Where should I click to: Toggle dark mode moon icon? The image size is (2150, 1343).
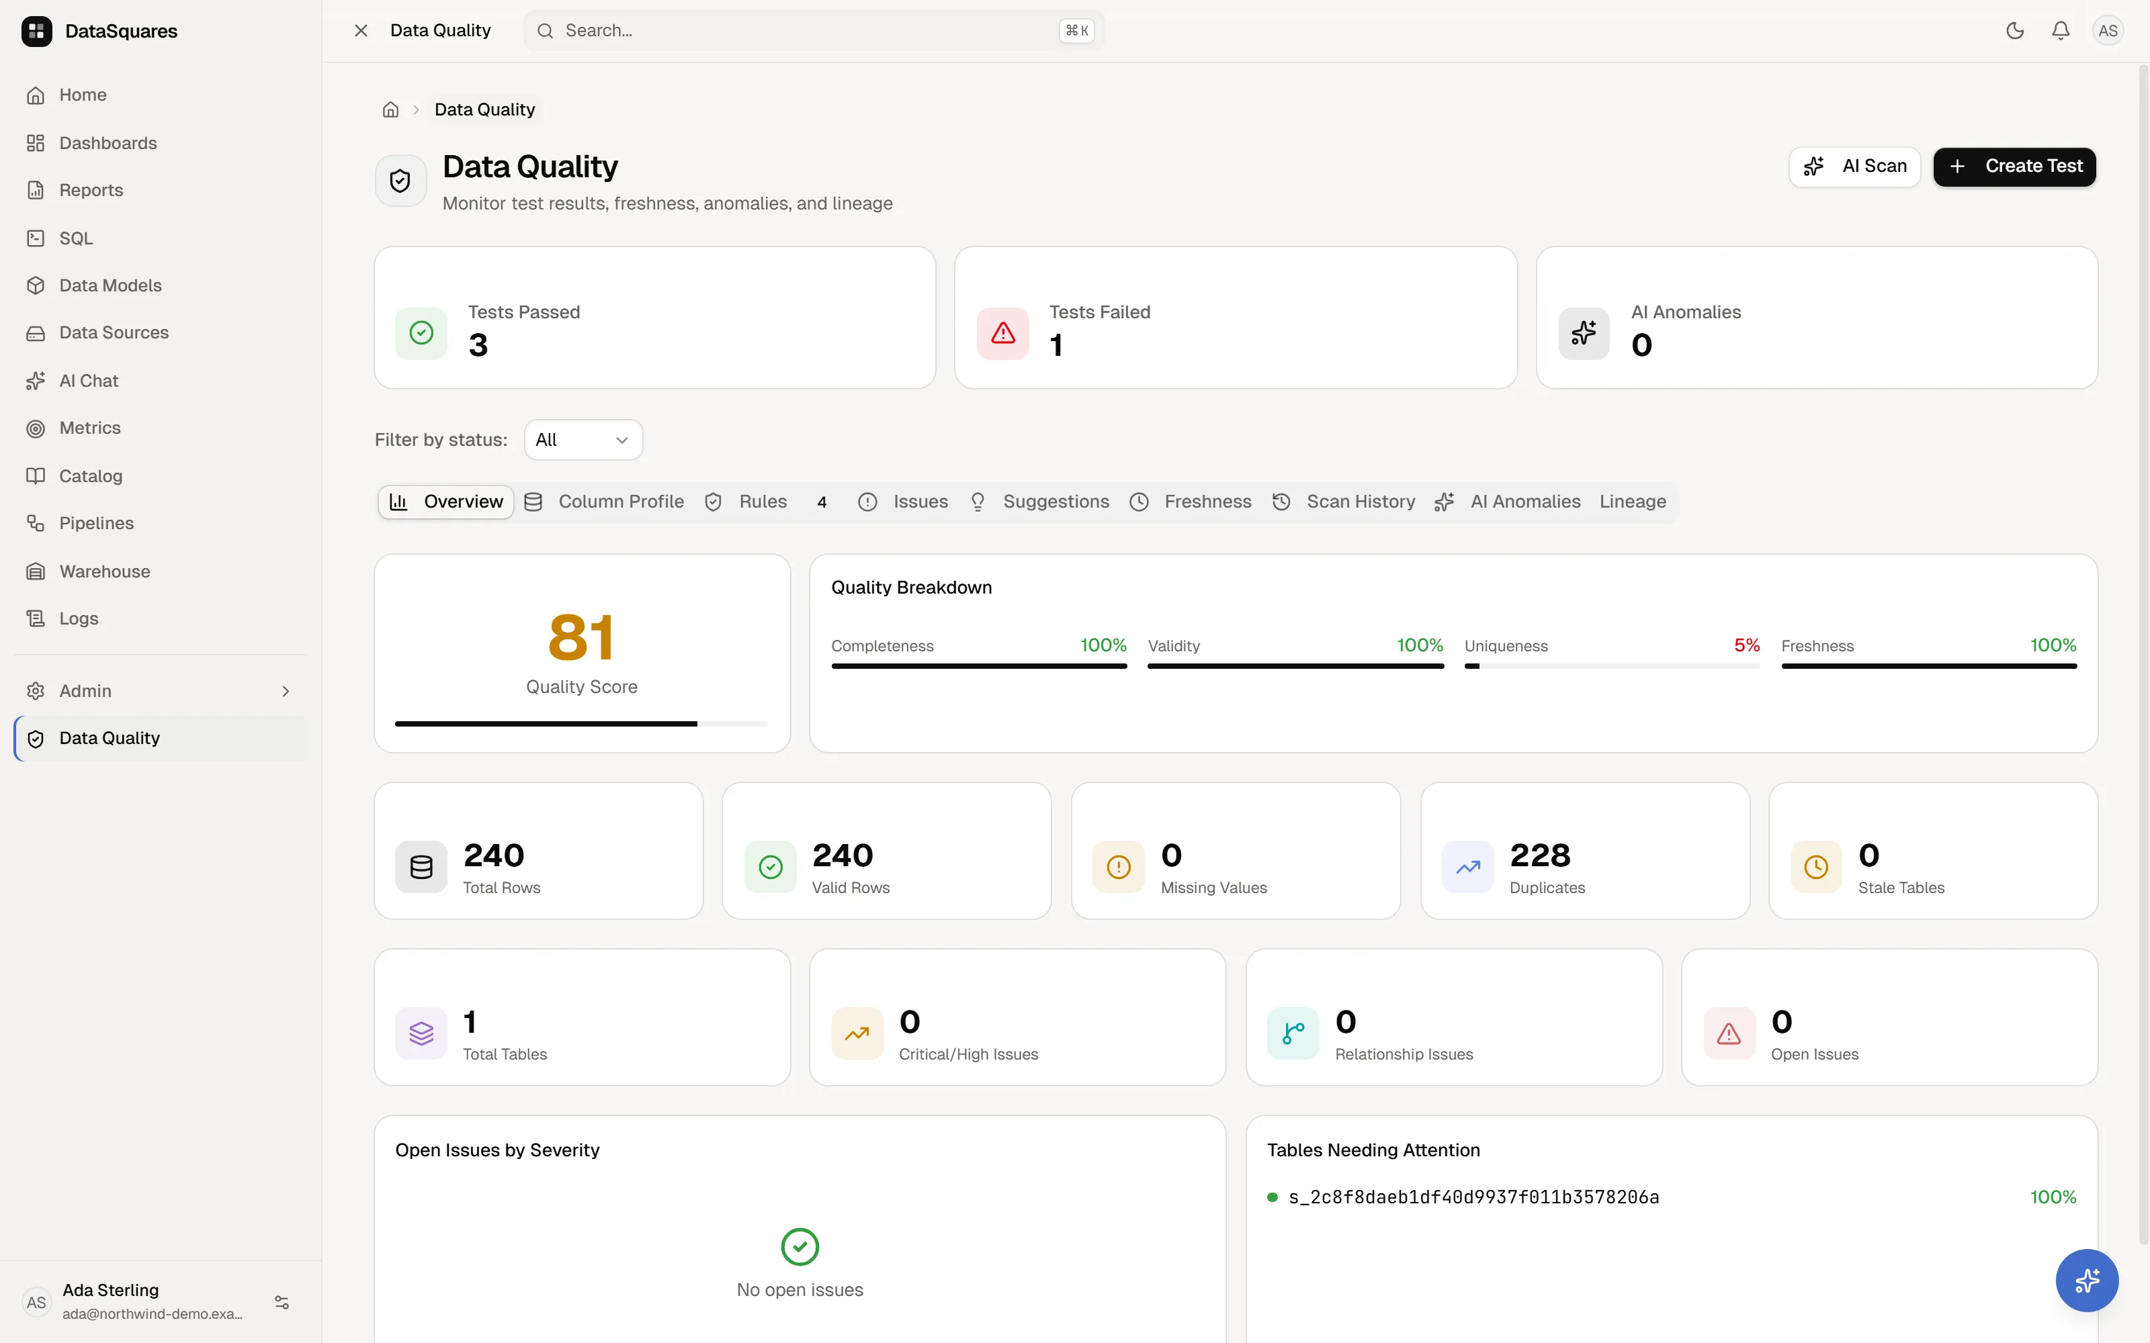click(x=2015, y=30)
